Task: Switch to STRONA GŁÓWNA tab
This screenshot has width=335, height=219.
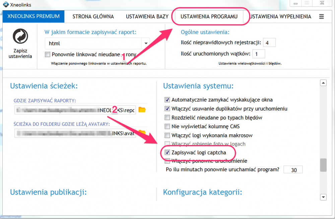Action: coord(93,17)
